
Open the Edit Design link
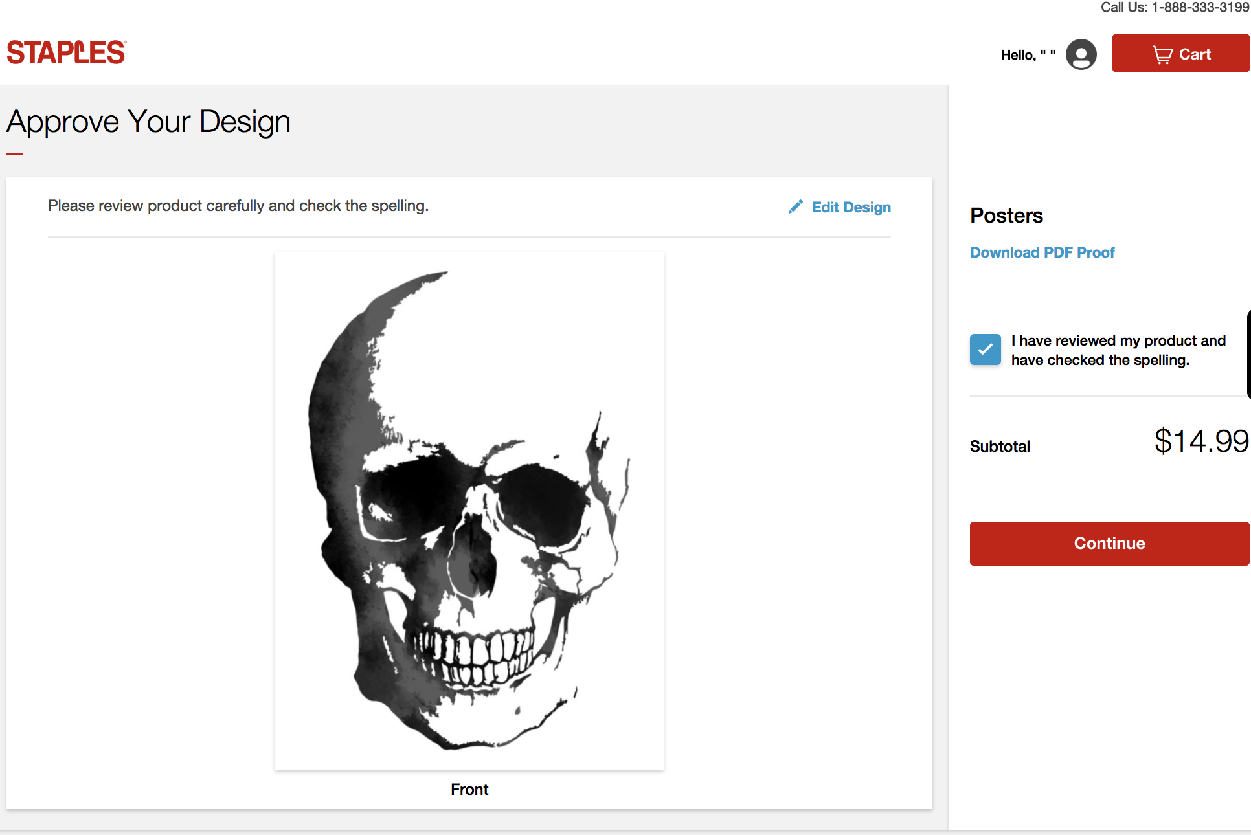tap(851, 207)
